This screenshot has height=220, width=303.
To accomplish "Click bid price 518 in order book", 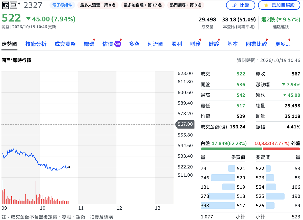I will [241, 196].
